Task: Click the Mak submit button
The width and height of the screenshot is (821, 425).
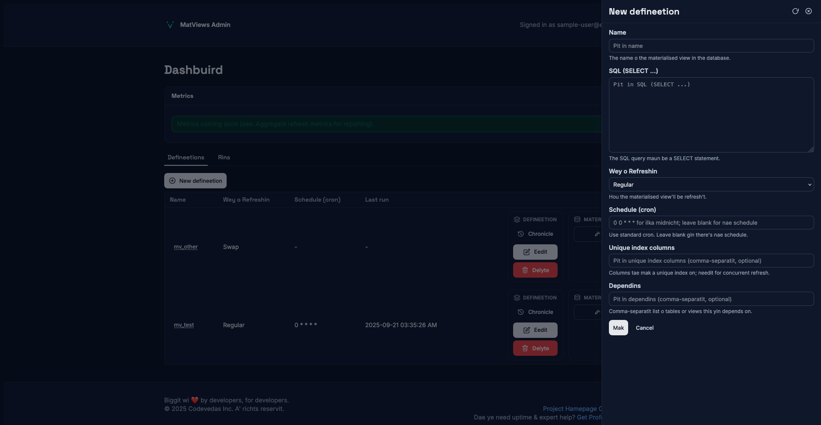Action: 618,328
